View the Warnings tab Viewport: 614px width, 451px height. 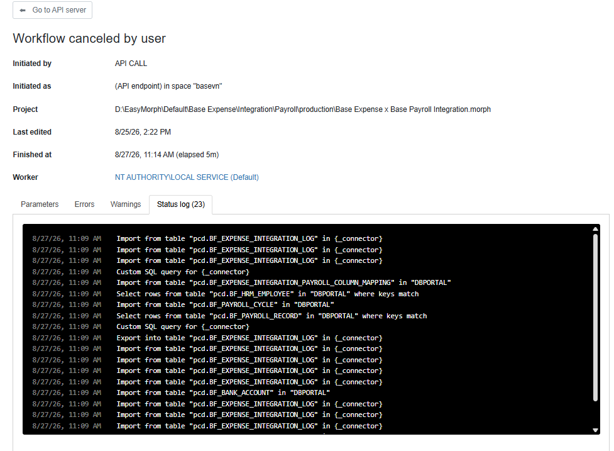pyautogui.click(x=126, y=204)
